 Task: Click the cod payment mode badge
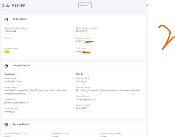(7, 52)
